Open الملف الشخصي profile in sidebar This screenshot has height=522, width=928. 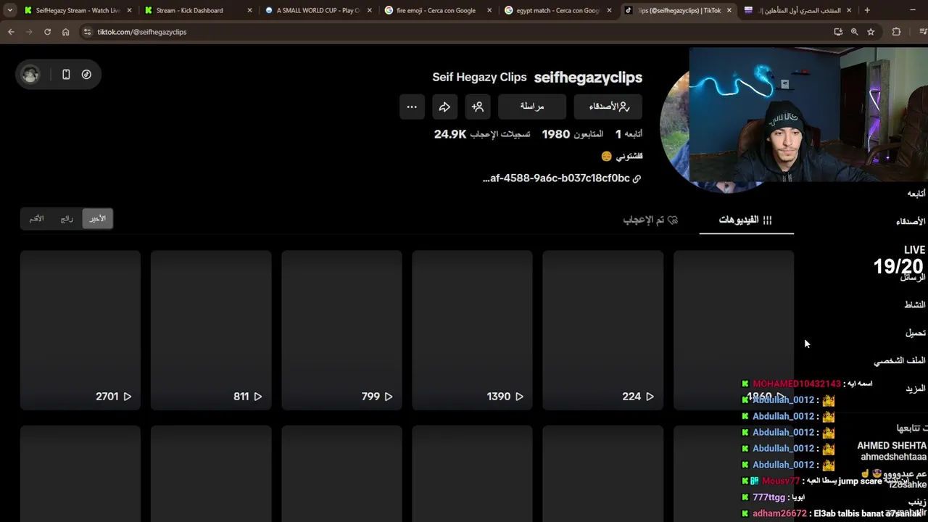tap(900, 360)
